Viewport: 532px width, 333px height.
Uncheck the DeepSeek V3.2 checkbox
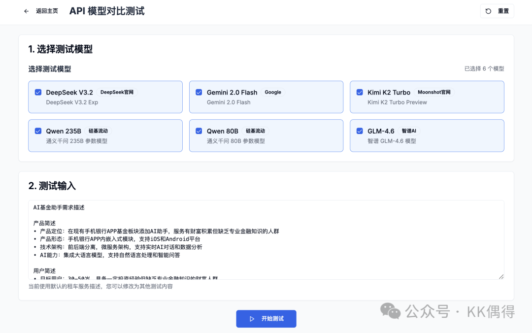point(38,92)
